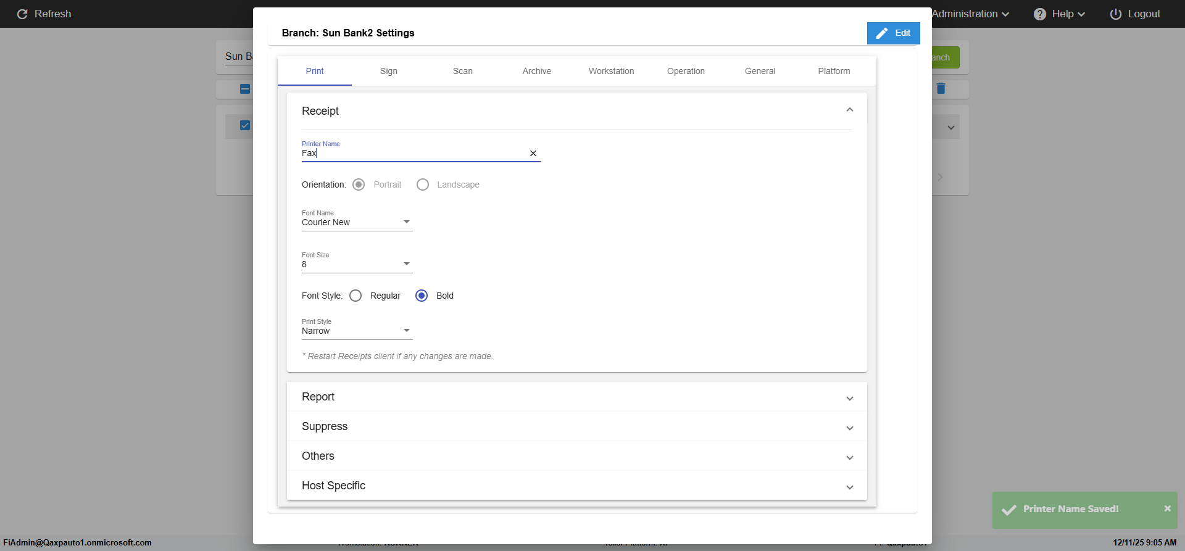Select Bold font style radio button

point(422,296)
